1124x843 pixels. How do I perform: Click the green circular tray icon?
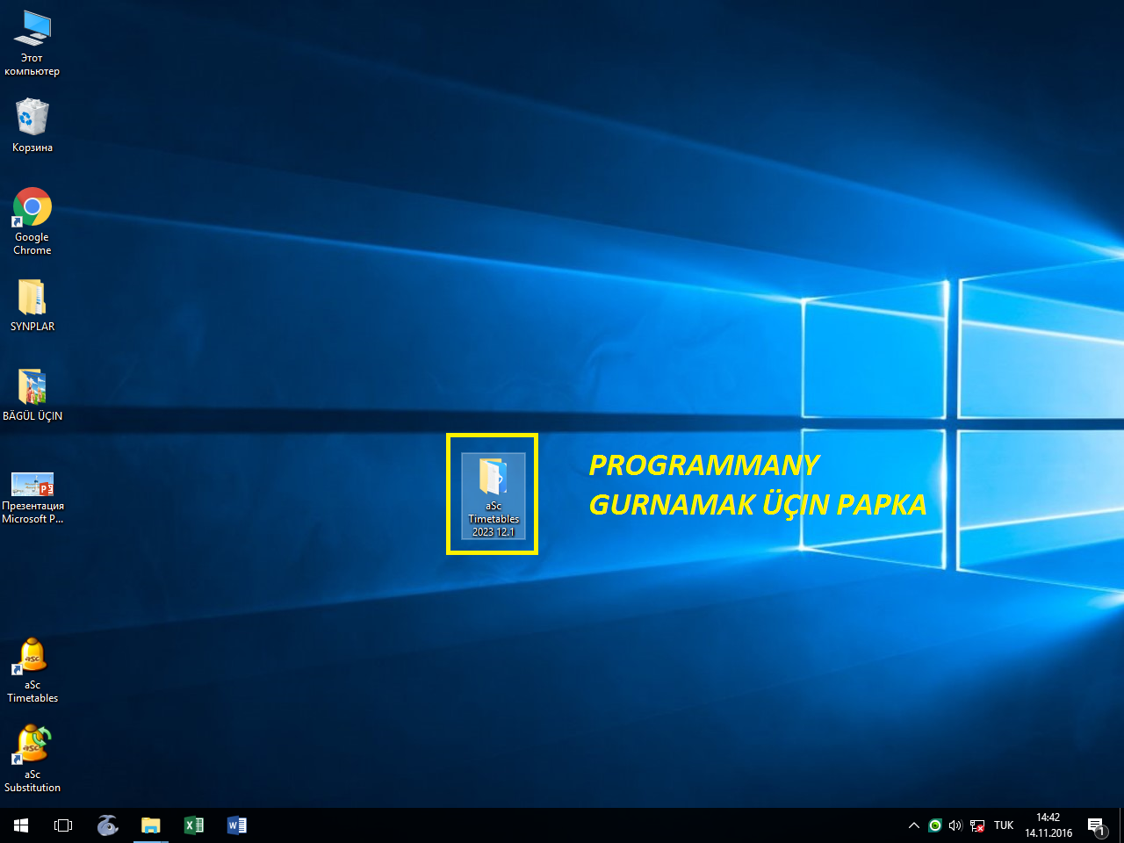tap(935, 825)
